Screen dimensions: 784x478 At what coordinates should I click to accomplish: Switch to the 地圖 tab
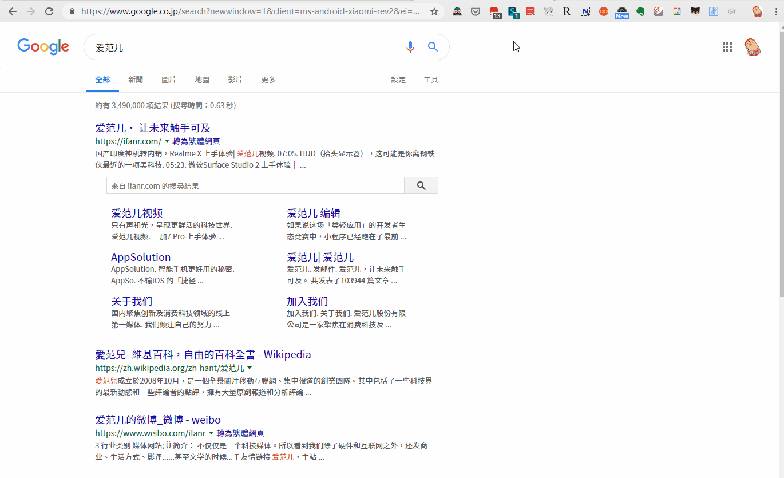[x=202, y=80]
